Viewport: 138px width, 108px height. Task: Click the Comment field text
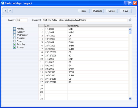(x=85, y=20)
